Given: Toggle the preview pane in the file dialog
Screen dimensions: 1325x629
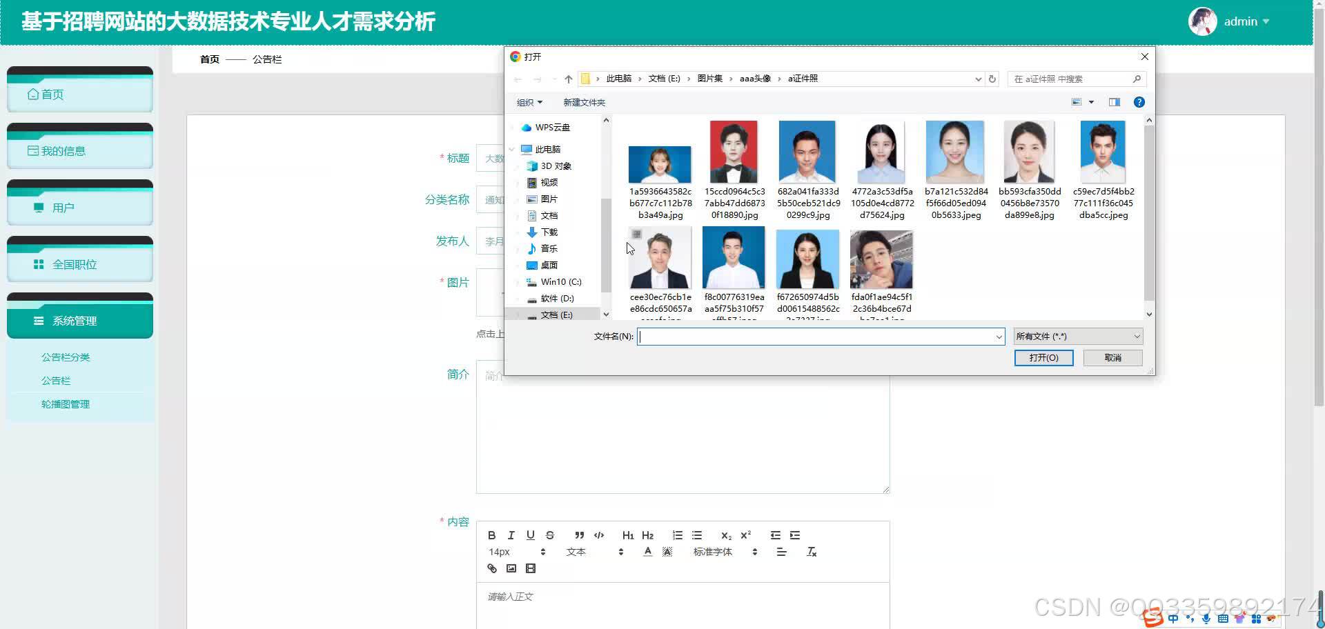Looking at the screenshot, I should (1114, 101).
